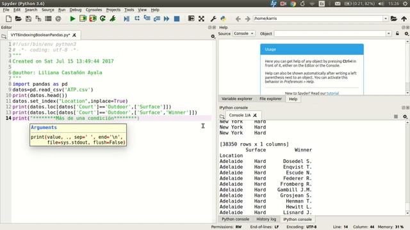This screenshot has width=410, height=230.
Task: Open the file list management icon
Action: tap(48, 19)
